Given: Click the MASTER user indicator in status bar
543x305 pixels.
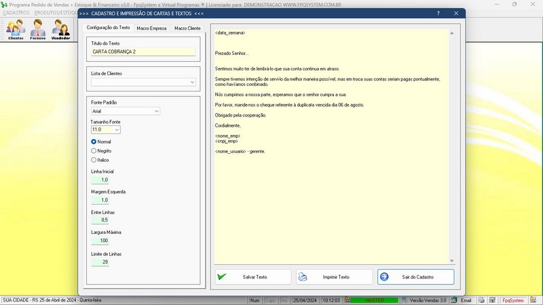Looking at the screenshot, I should click(x=375, y=300).
